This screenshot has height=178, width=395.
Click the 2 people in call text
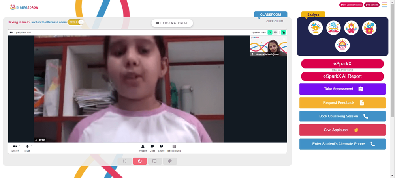pyautogui.click(x=23, y=33)
